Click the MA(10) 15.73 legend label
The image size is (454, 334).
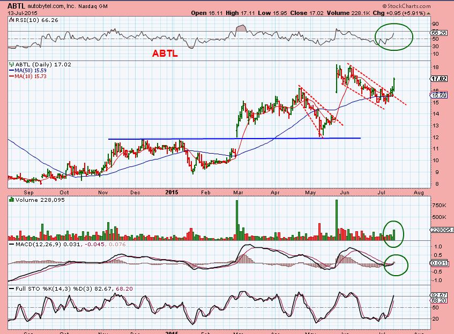[31, 77]
